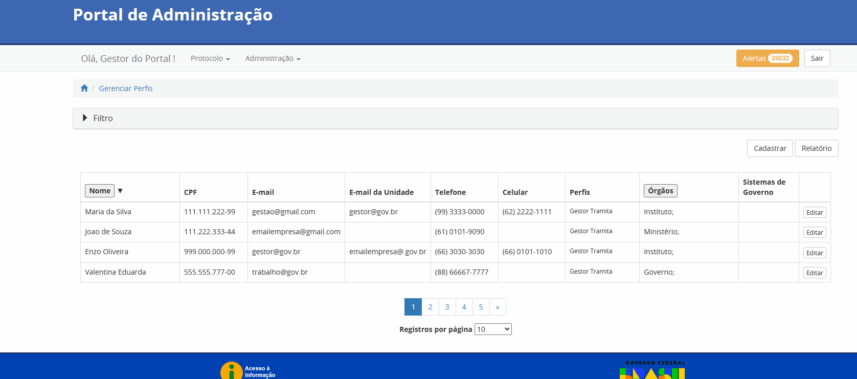Click the Relatório button
Image resolution: width=857 pixels, height=379 pixels.
tap(817, 148)
